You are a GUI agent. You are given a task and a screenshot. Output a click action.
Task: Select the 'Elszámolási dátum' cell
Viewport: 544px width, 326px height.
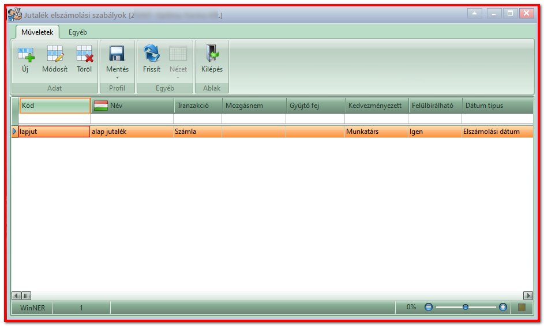pyautogui.click(x=497, y=132)
